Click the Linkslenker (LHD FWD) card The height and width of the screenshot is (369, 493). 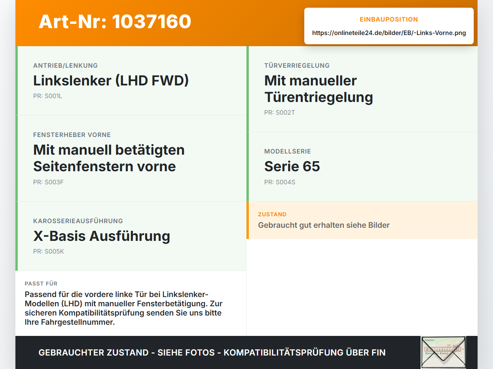[x=131, y=81]
